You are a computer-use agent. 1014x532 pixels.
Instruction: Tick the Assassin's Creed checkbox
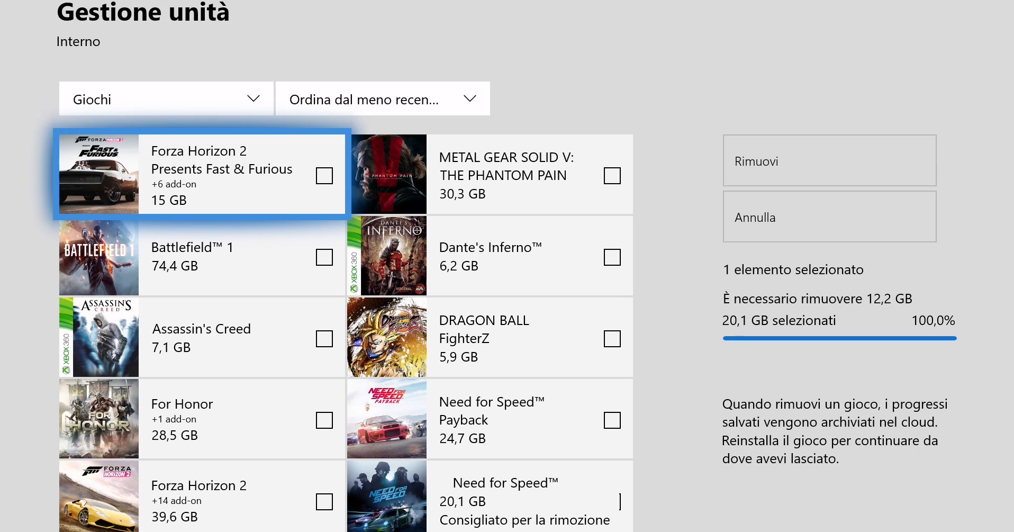point(324,339)
